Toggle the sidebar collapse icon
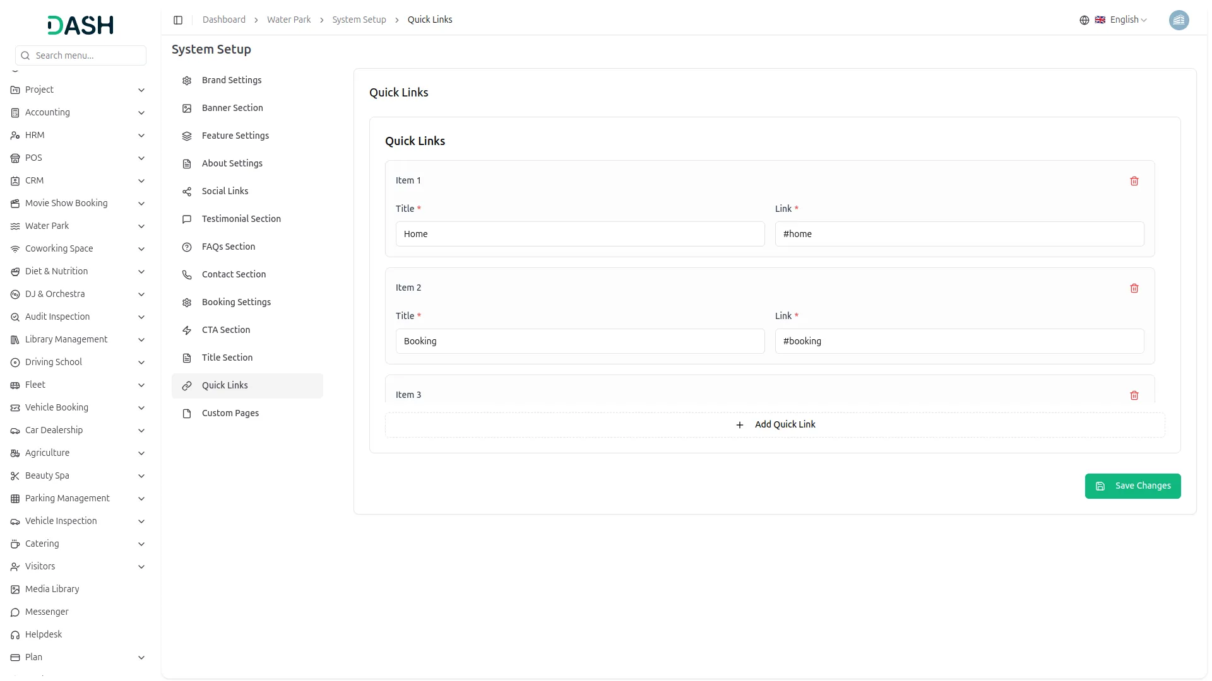The width and height of the screenshot is (1212, 681). (x=178, y=20)
